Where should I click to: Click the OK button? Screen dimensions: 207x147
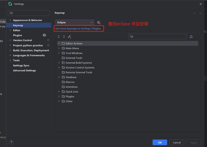160,142
